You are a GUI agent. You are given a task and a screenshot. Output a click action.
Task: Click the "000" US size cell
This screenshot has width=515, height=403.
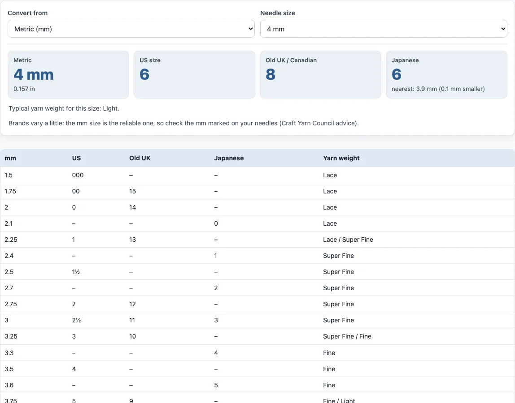click(78, 175)
